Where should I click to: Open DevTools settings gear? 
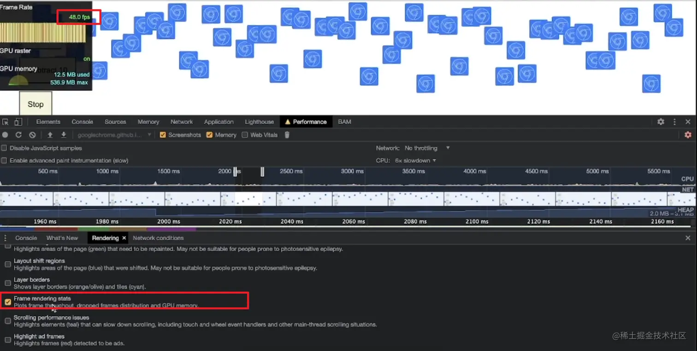pos(661,122)
